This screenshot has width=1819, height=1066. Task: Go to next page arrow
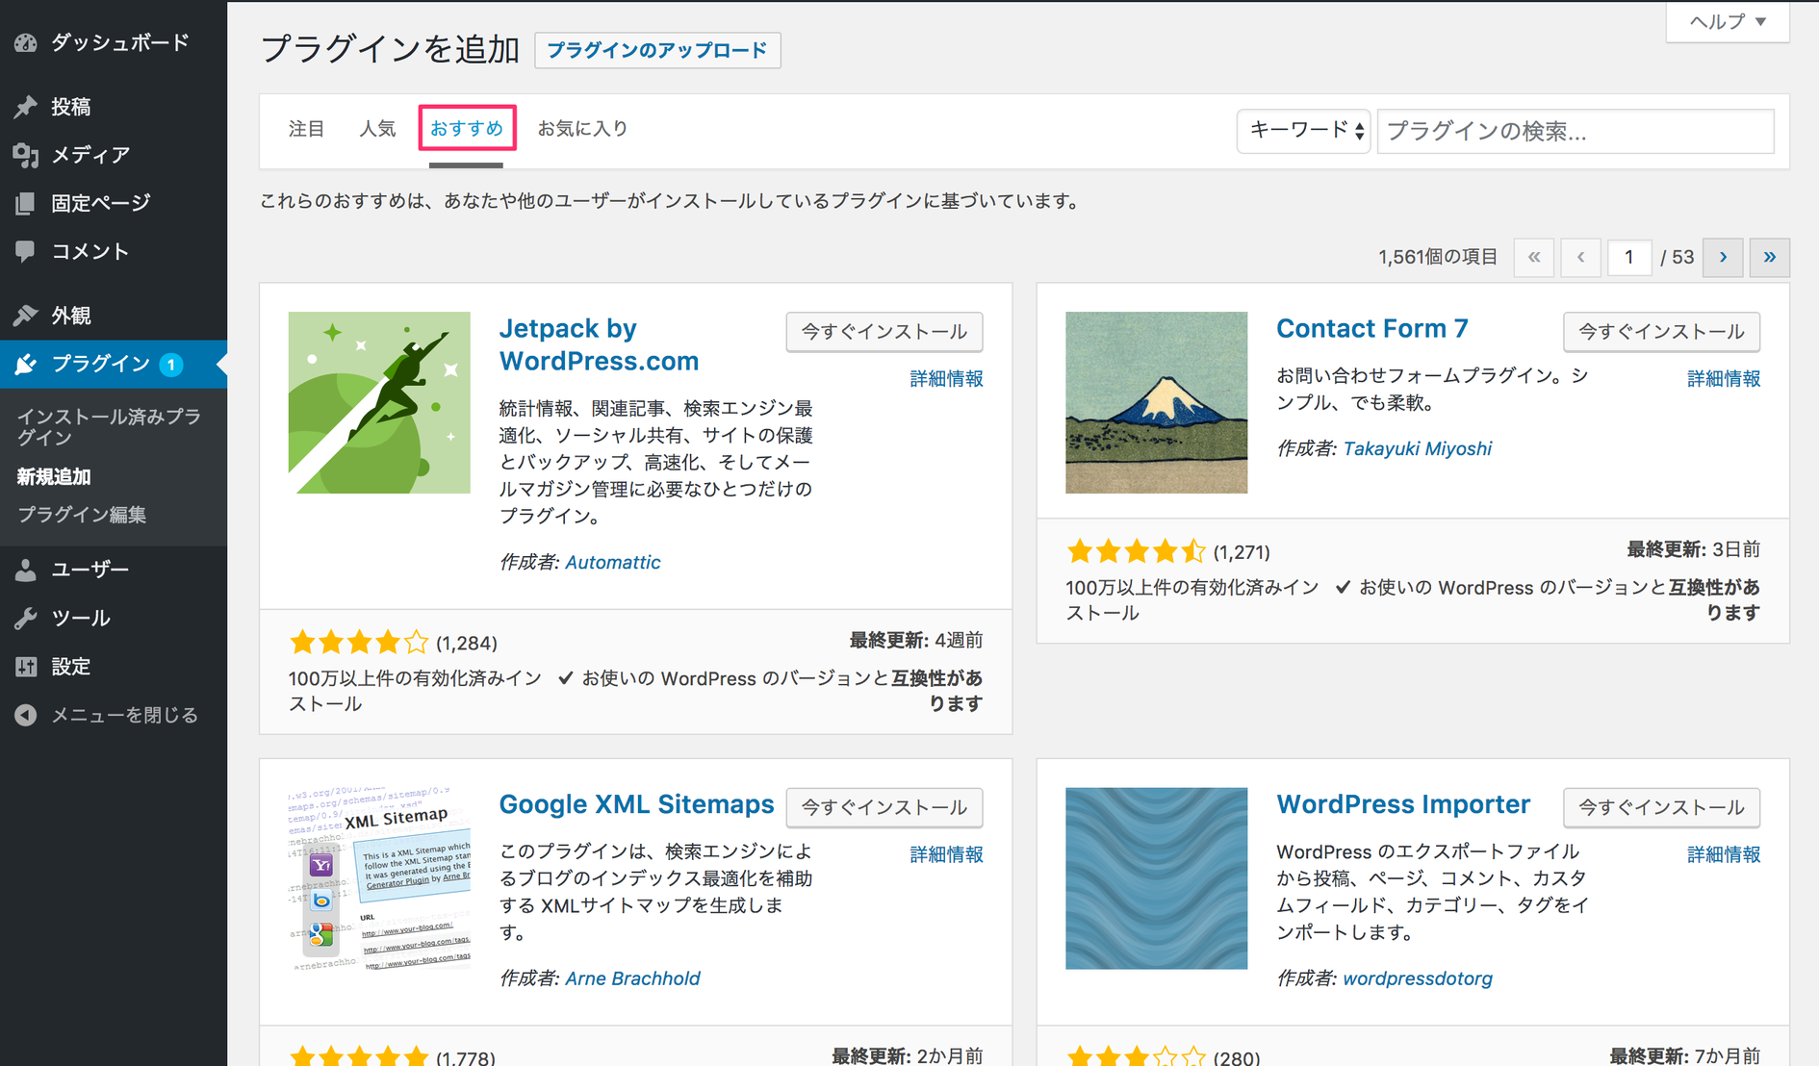pos(1723,257)
